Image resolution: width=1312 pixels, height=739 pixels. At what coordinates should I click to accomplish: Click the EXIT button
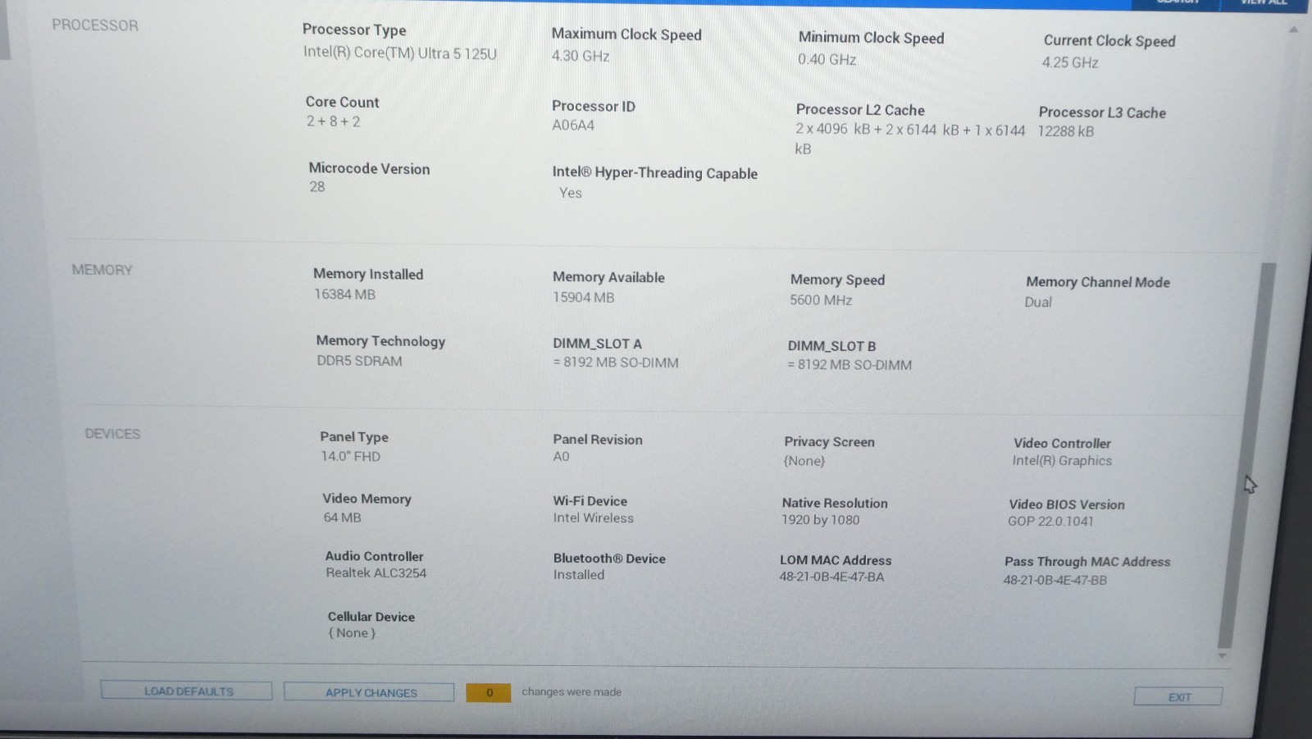point(1178,696)
